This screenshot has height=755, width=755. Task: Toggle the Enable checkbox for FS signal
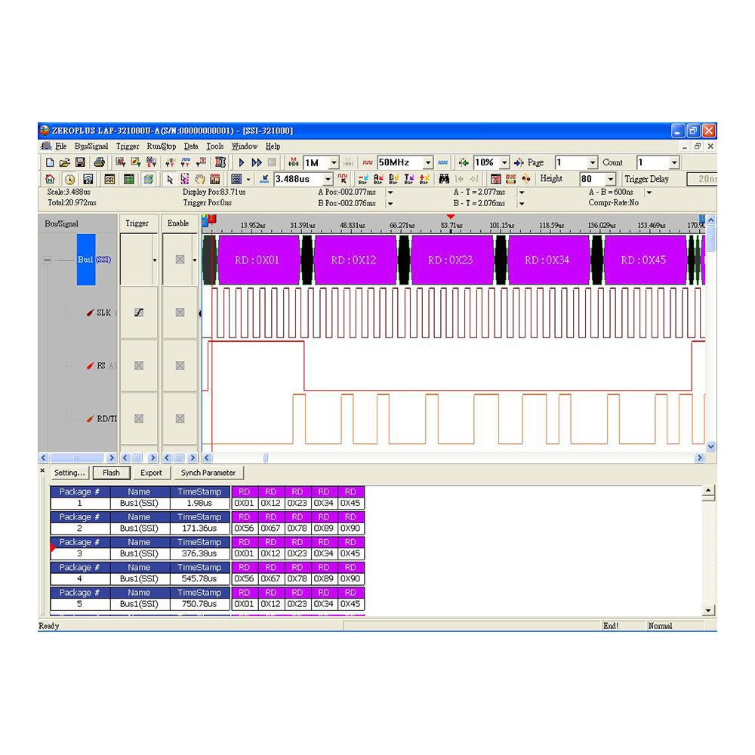point(178,365)
